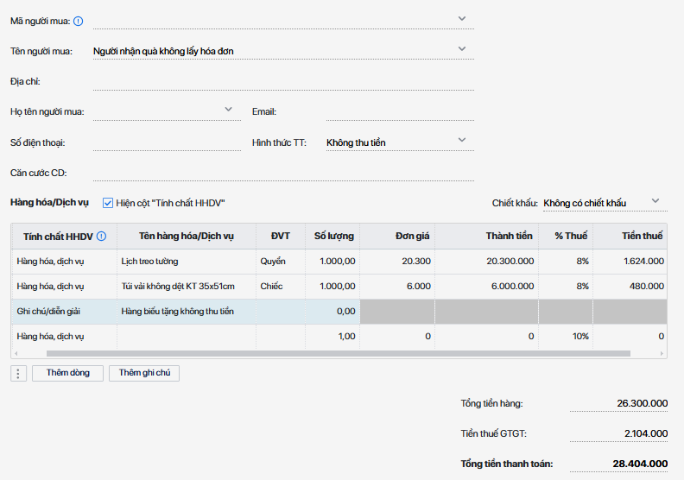Viewport: 684px width, 480px height.
Task: Click the horizontal table scrollbar thumb
Action: point(338,354)
